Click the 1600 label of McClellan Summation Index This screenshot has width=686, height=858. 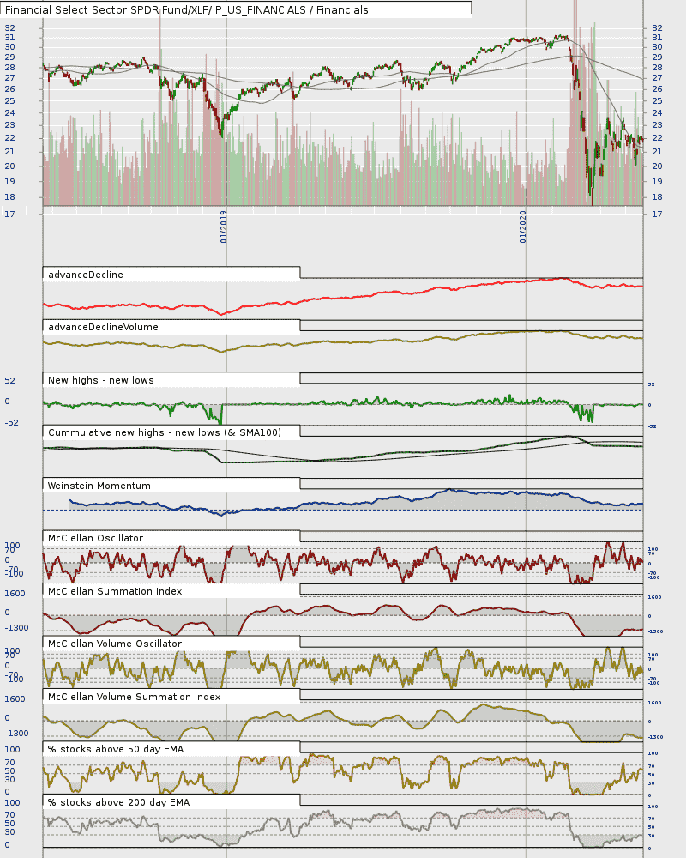click(15, 594)
